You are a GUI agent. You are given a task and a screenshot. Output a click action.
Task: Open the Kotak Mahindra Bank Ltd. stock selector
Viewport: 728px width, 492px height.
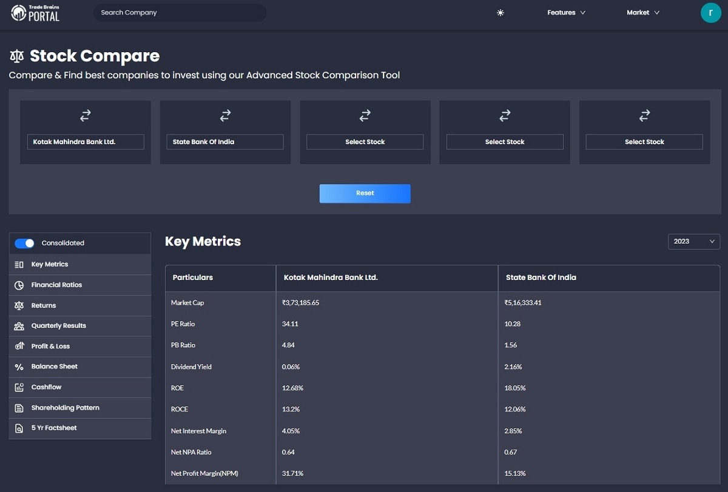[x=86, y=142]
